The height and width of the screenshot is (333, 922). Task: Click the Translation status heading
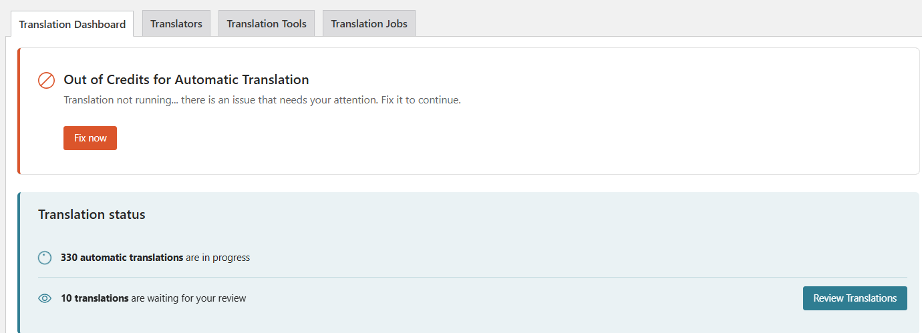pos(92,215)
